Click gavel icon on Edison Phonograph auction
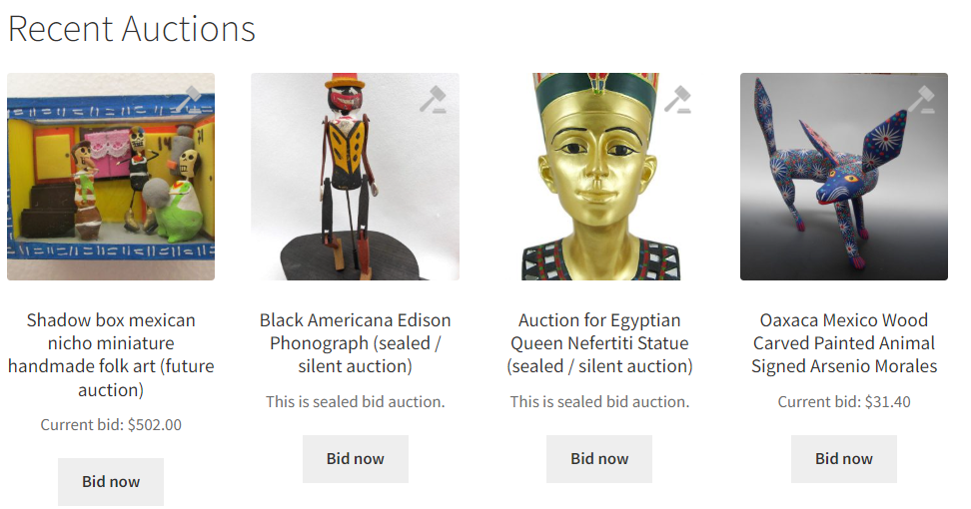Screen dimensions: 971x509 pos(433,99)
